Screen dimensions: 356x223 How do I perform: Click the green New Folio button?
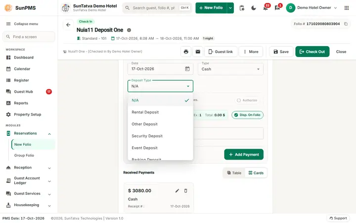point(211,8)
